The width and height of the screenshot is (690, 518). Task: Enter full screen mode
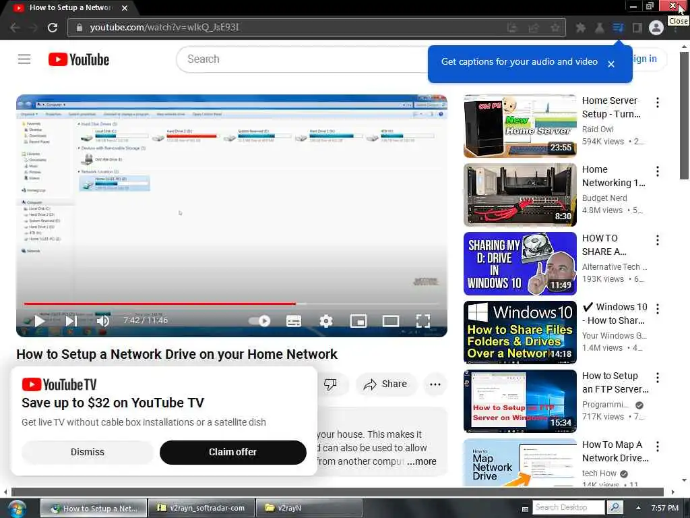click(423, 320)
